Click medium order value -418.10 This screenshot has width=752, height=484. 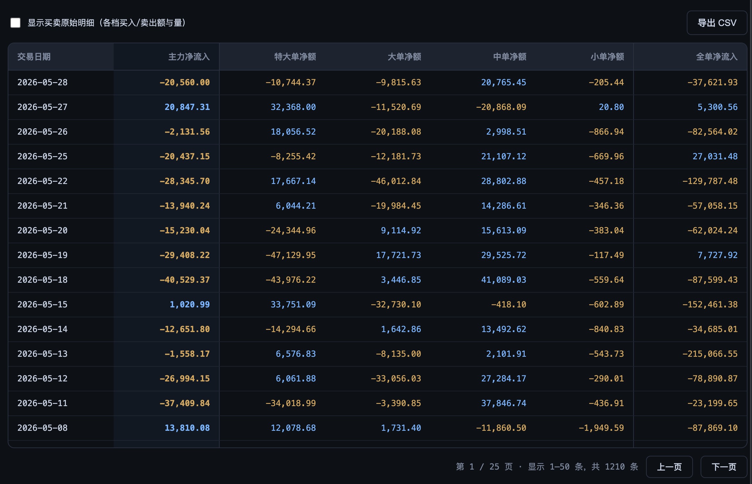point(509,305)
